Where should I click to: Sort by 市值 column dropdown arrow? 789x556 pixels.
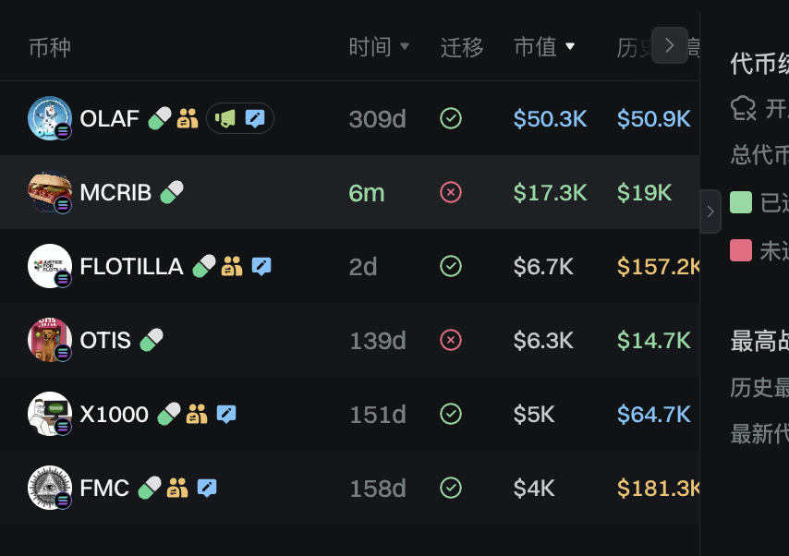coord(570,46)
